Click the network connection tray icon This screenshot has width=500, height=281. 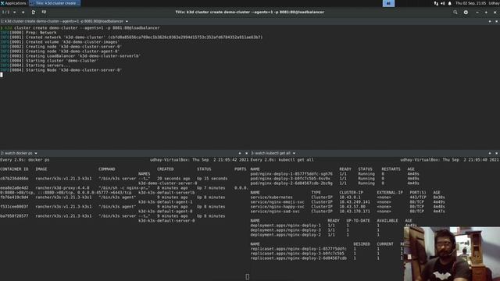[436, 3]
